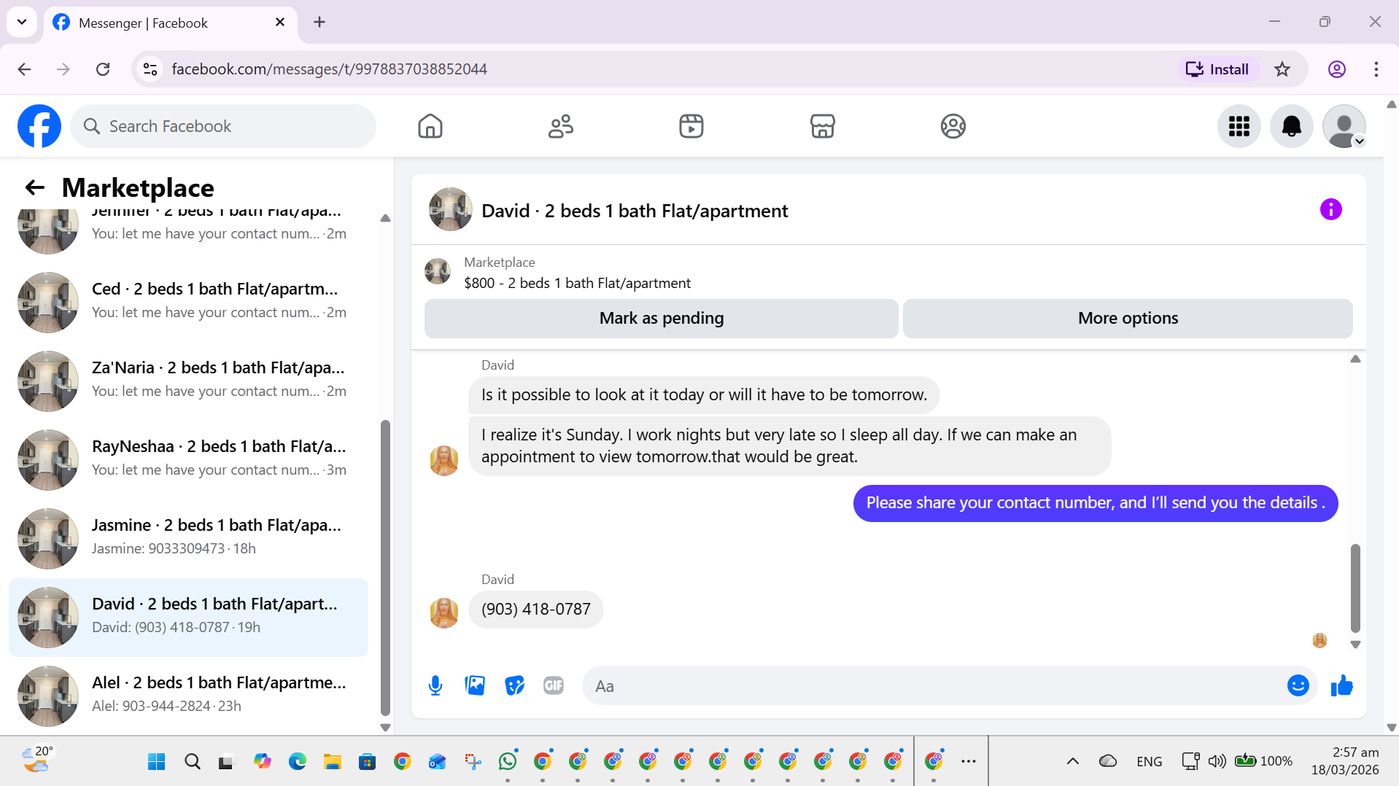1399x786 pixels.
Task: Attach a photo with the image icon
Action: [x=475, y=685]
